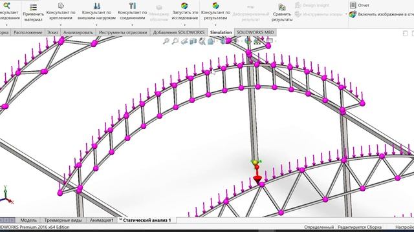414x232 pixels.
Task: Select Статический анализ 1 bottom tab
Action: [147, 220]
